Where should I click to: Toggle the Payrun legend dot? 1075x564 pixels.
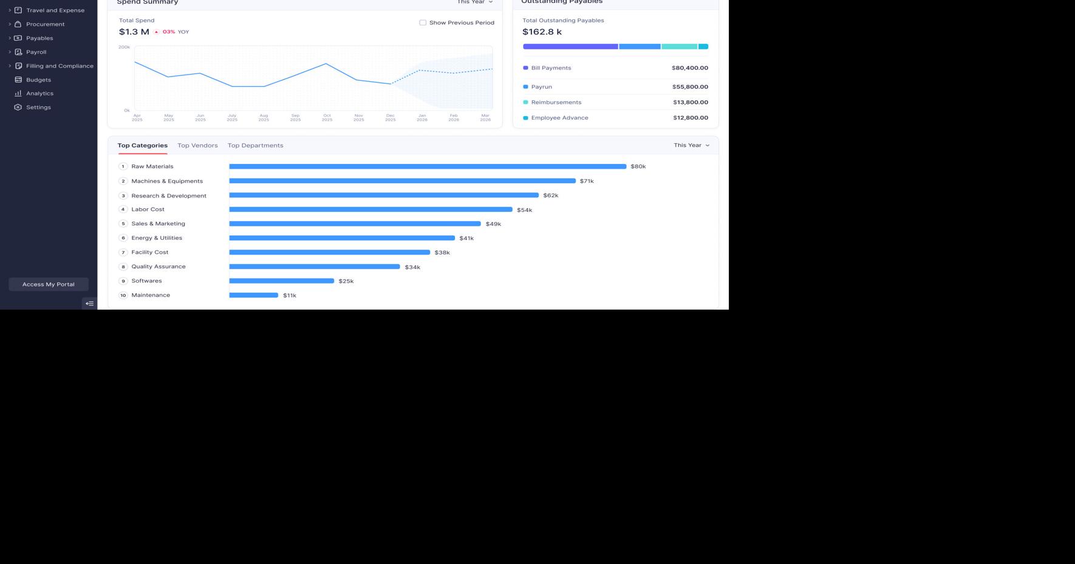coord(525,87)
